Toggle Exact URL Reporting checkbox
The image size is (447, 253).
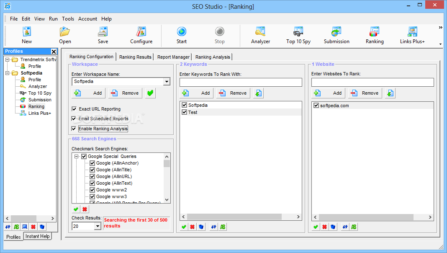click(x=74, y=109)
